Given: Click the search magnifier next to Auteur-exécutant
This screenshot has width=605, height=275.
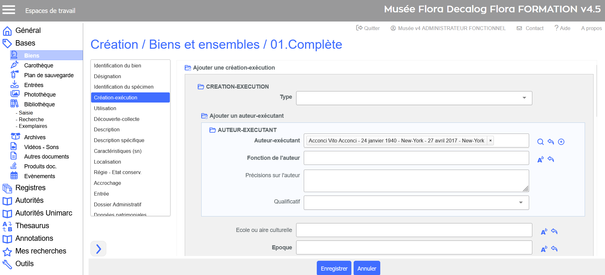Looking at the screenshot, I should 540,142.
